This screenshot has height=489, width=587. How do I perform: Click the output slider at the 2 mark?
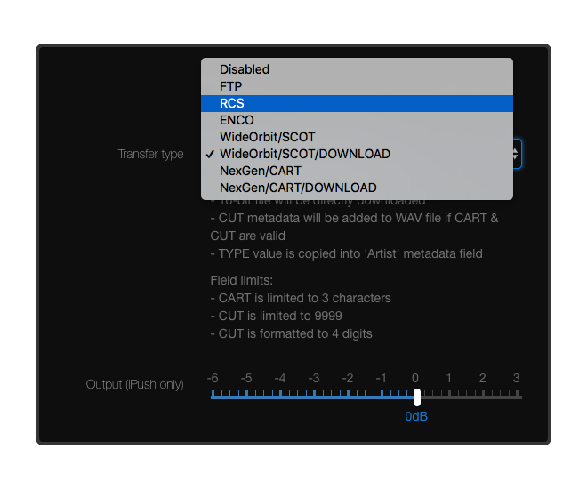pyautogui.click(x=483, y=396)
